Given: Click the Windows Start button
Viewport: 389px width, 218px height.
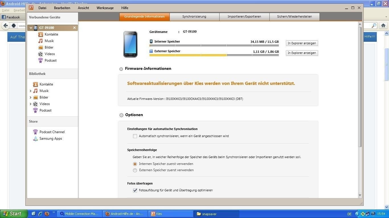Looking at the screenshot, I should coord(14,214).
